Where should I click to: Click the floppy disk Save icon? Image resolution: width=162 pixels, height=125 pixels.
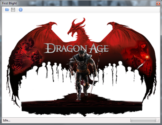coord(13,10)
